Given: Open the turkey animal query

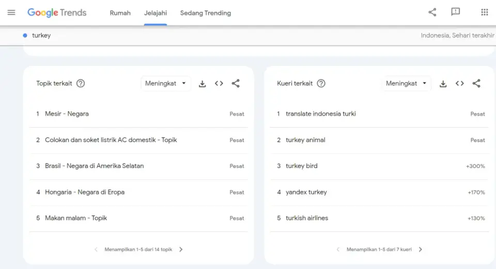Looking at the screenshot, I should 379,140.
